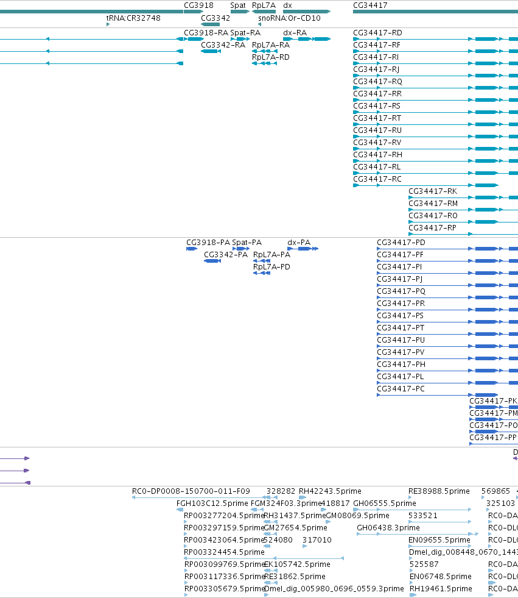Image resolution: width=518 pixels, height=598 pixels.
Task: Click EST EN06748.5prime
Action: click(x=440, y=577)
